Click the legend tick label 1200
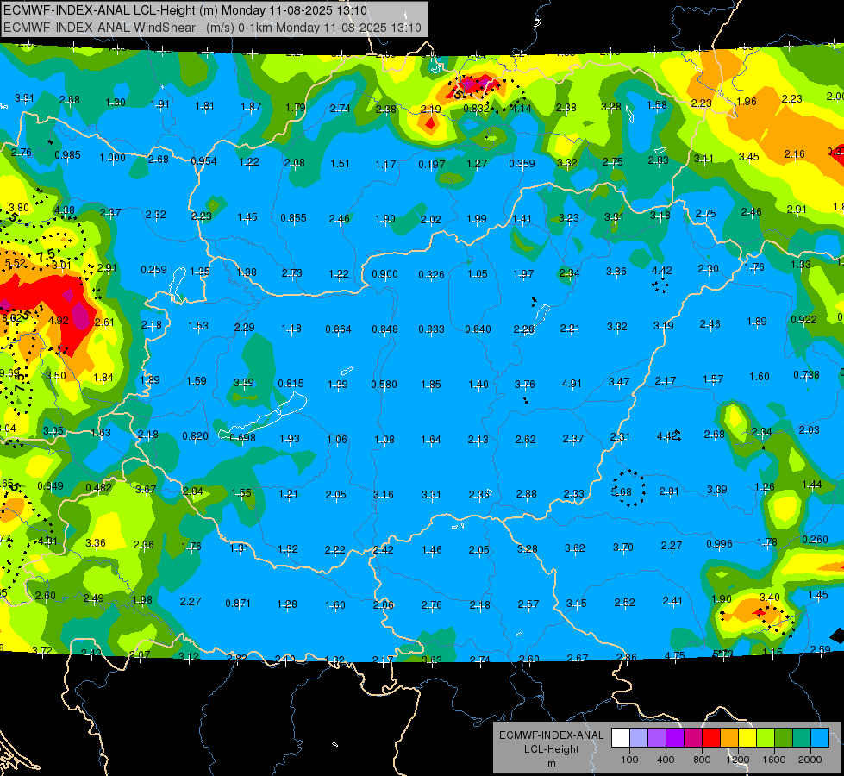The width and height of the screenshot is (844, 776). [737, 760]
